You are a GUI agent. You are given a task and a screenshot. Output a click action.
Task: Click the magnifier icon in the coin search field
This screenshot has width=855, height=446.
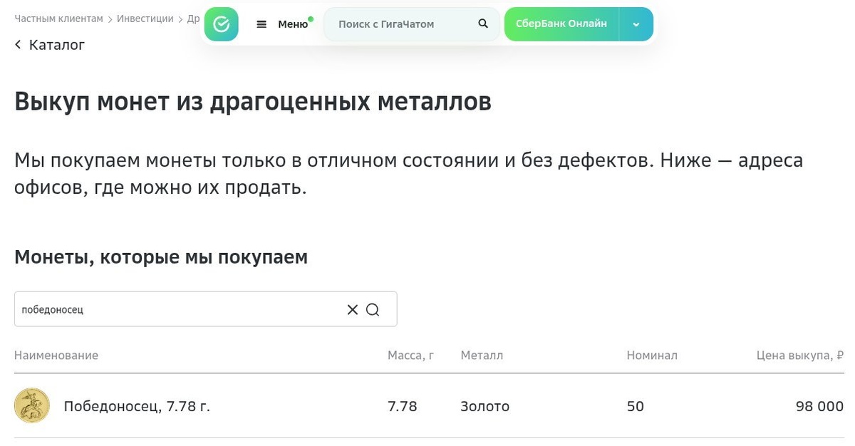[x=373, y=309]
